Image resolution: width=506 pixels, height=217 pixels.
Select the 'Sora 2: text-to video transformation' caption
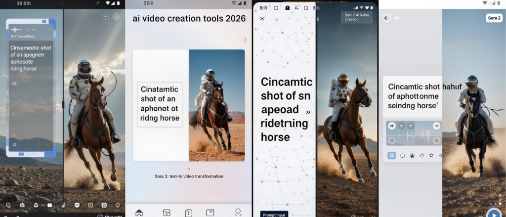(x=189, y=176)
